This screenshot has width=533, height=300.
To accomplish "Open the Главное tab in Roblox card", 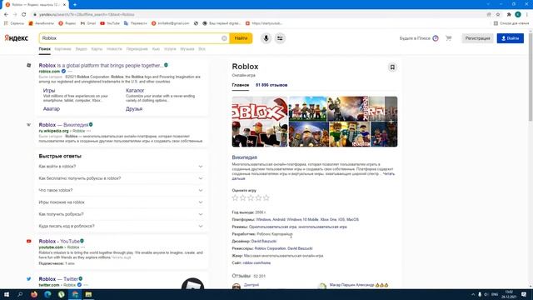I will point(241,85).
